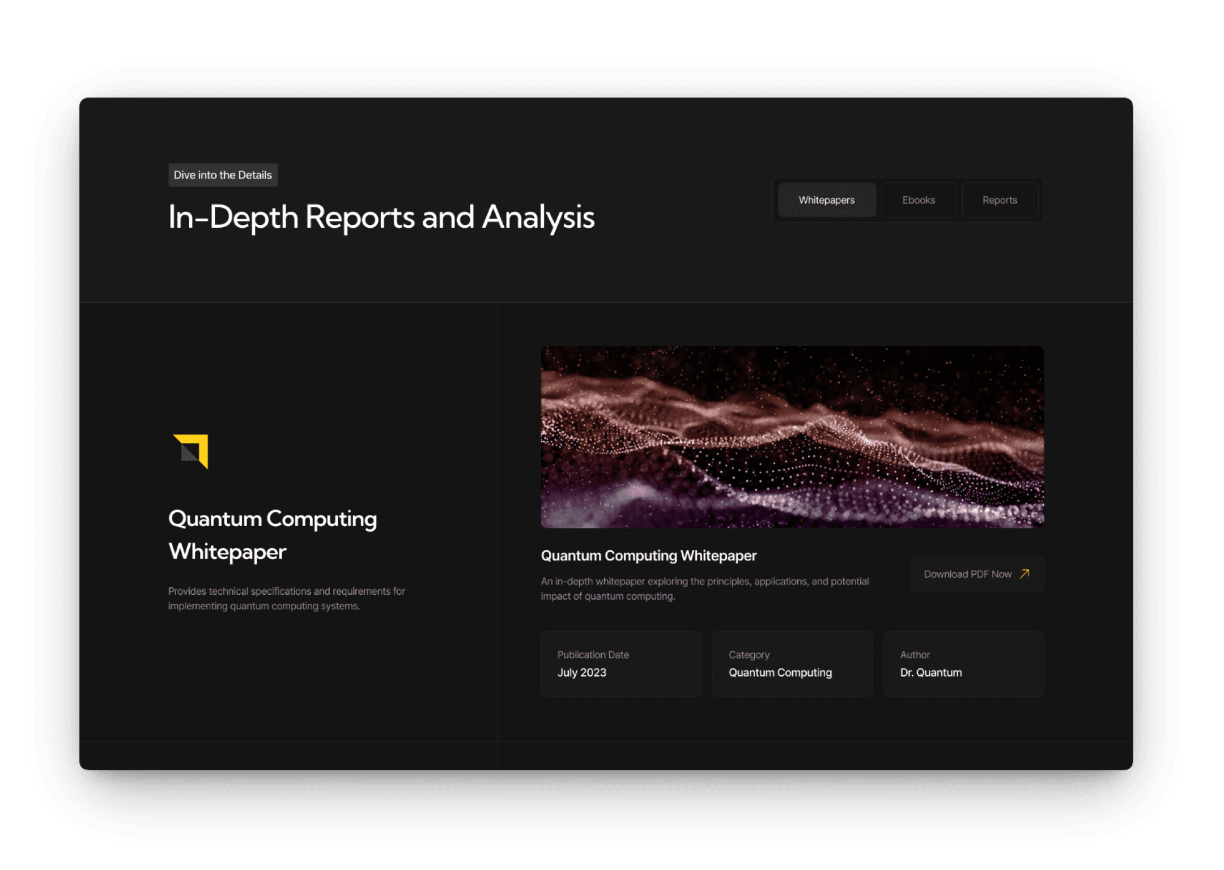
Task: Click the Dive into the Details badge
Action: tap(223, 175)
